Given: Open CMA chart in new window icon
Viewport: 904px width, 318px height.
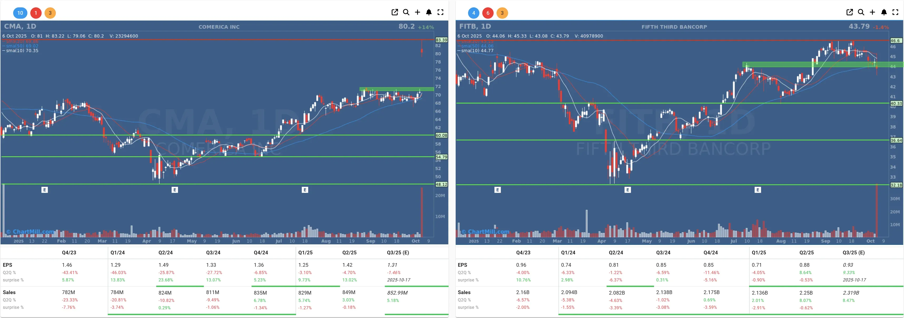Looking at the screenshot, I should (395, 12).
